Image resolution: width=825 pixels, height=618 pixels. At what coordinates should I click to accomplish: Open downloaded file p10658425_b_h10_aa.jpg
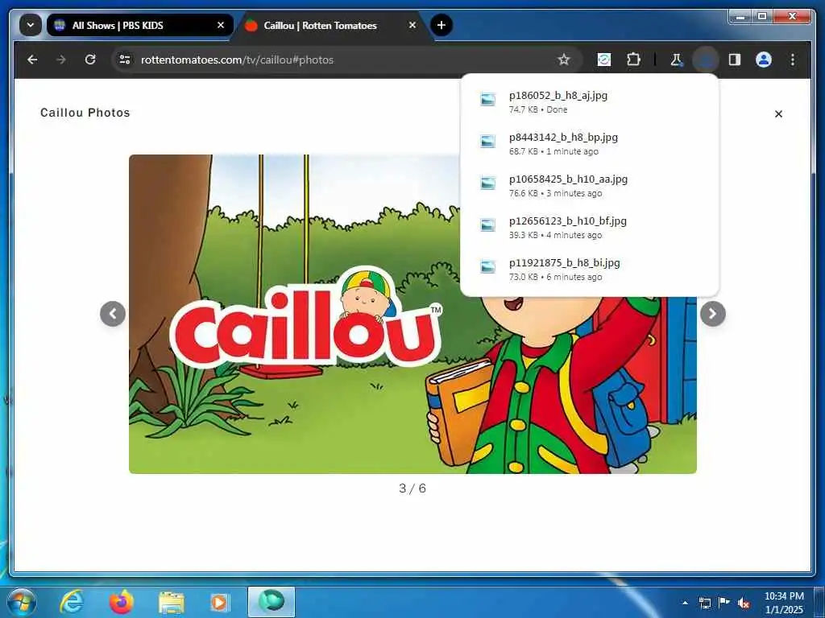coord(589,186)
